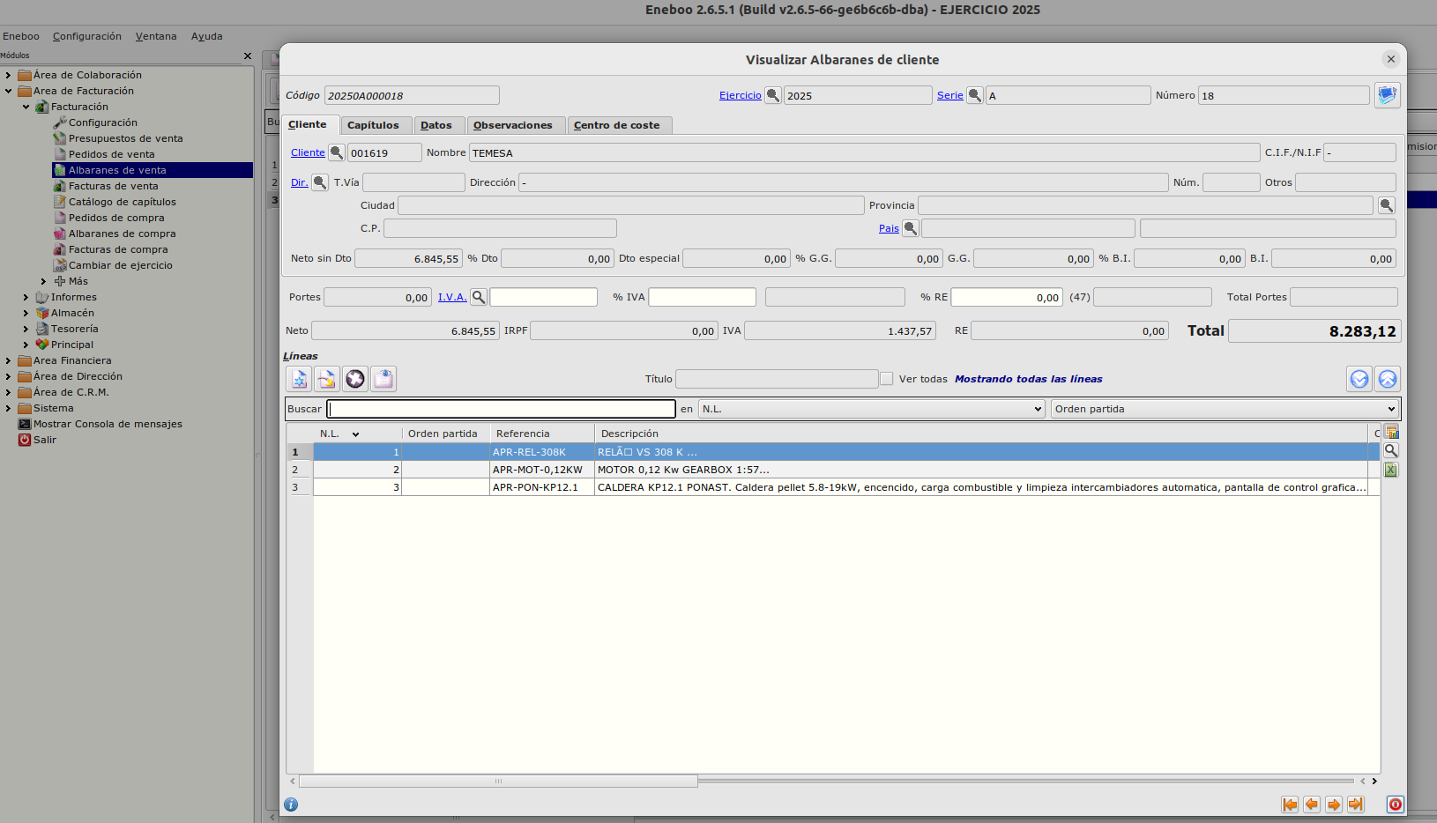Click the blue icon beside Número field
This screenshot has height=823, width=1437.
[x=1387, y=94]
